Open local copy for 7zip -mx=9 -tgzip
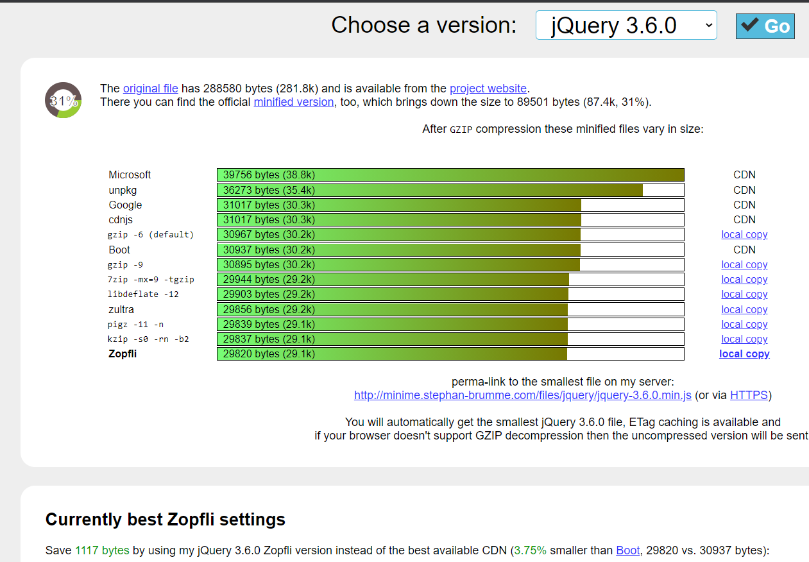Viewport: 809px width, 562px height. click(x=744, y=280)
